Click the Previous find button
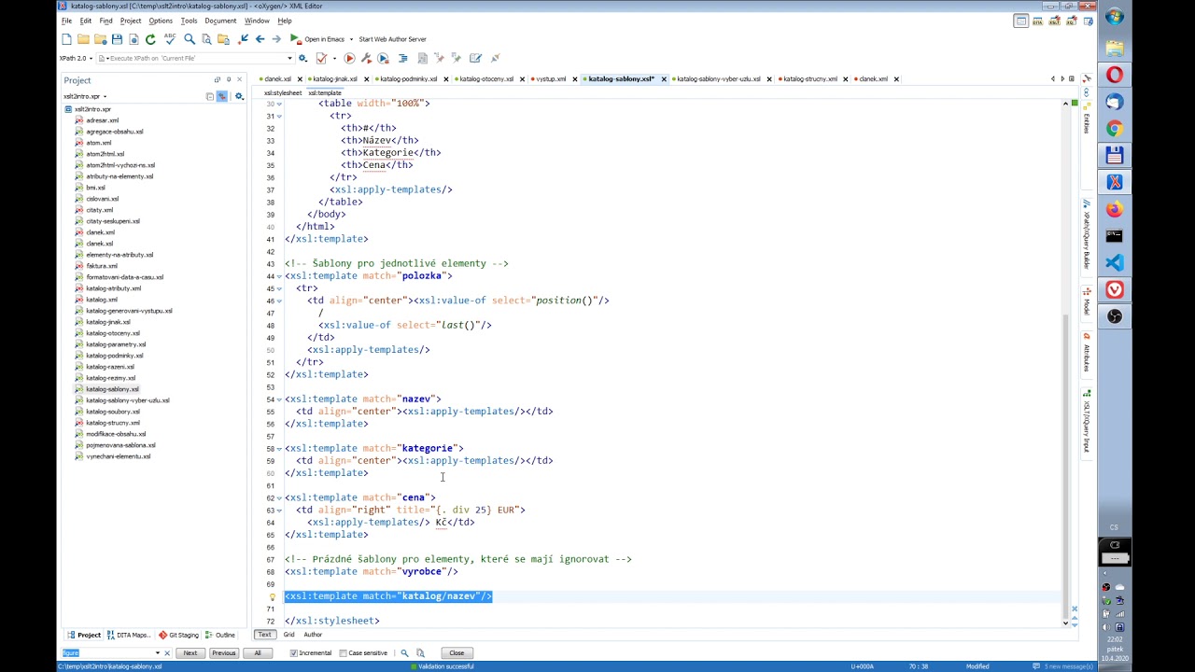This screenshot has height=672, width=1195. [223, 653]
